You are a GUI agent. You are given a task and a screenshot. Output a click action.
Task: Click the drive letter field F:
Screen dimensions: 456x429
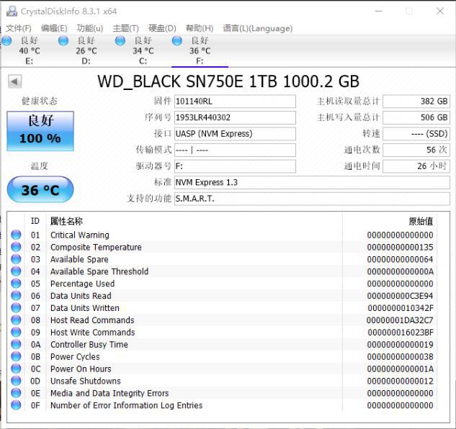point(235,166)
